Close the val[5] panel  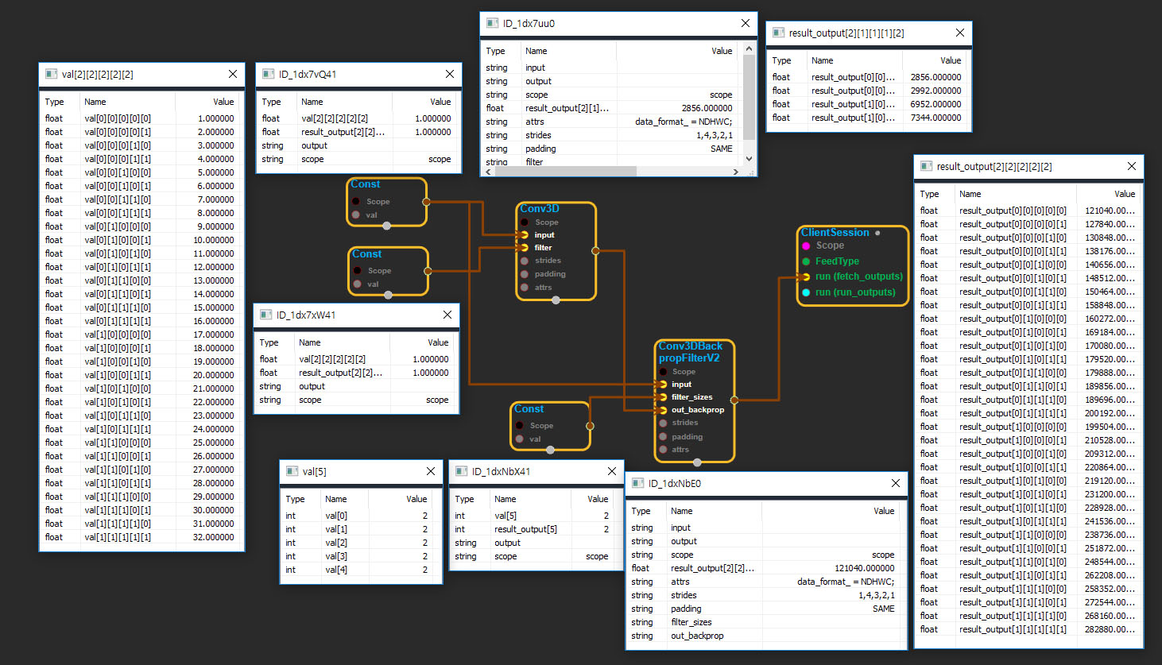coord(431,471)
